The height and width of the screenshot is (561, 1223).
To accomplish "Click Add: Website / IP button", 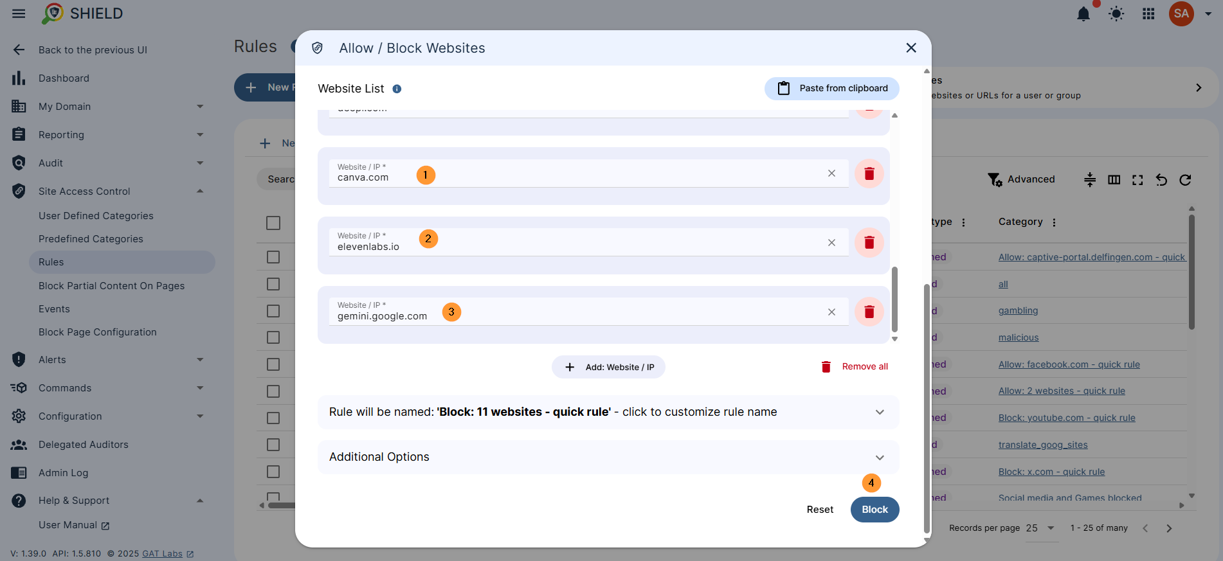I will click(x=608, y=368).
